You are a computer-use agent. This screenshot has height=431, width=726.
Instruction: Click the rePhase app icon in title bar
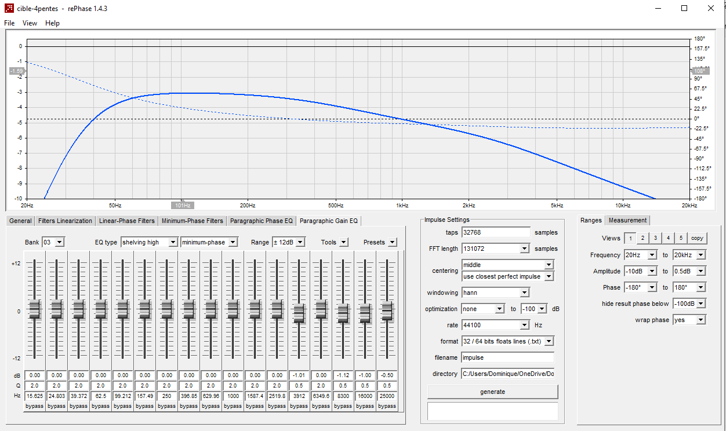9,8
